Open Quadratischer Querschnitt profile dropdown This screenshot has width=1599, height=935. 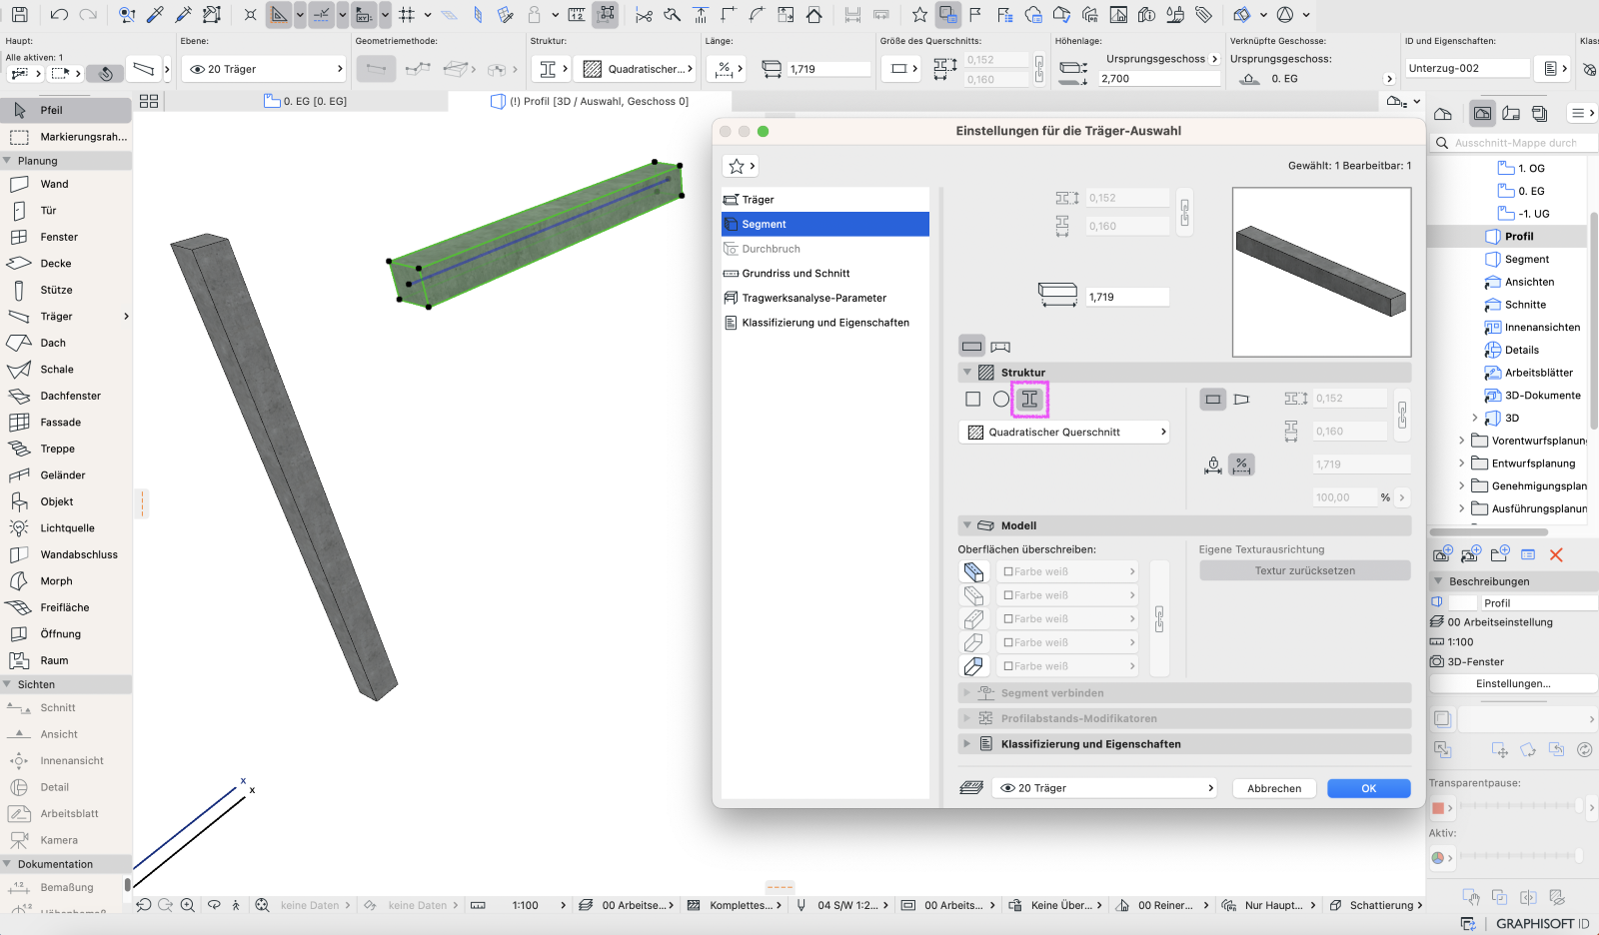click(x=1064, y=433)
